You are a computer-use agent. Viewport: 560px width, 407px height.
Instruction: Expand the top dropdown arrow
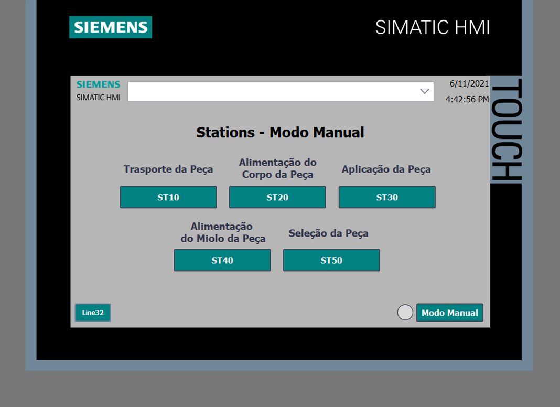pyautogui.click(x=424, y=91)
